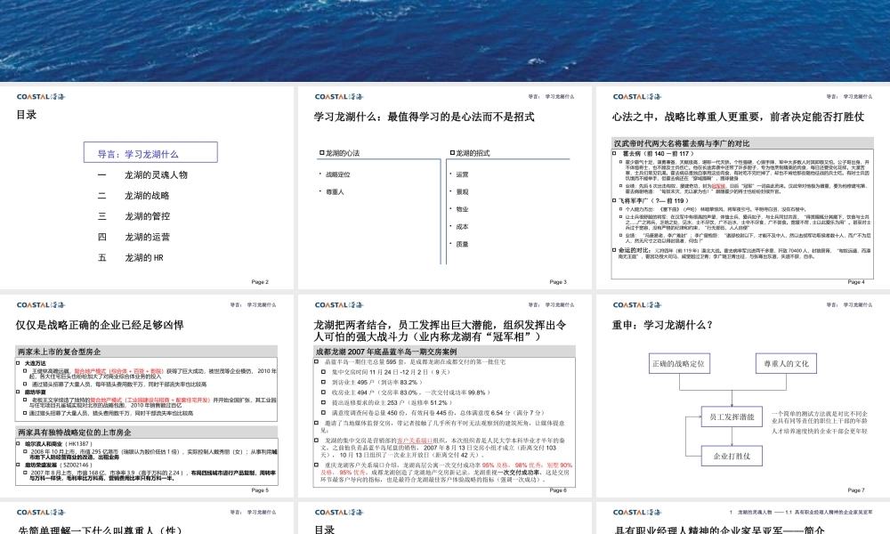Click the COASTAL logo on Page 7 slide
This screenshot has width=890, height=534.
pyautogui.click(x=637, y=305)
